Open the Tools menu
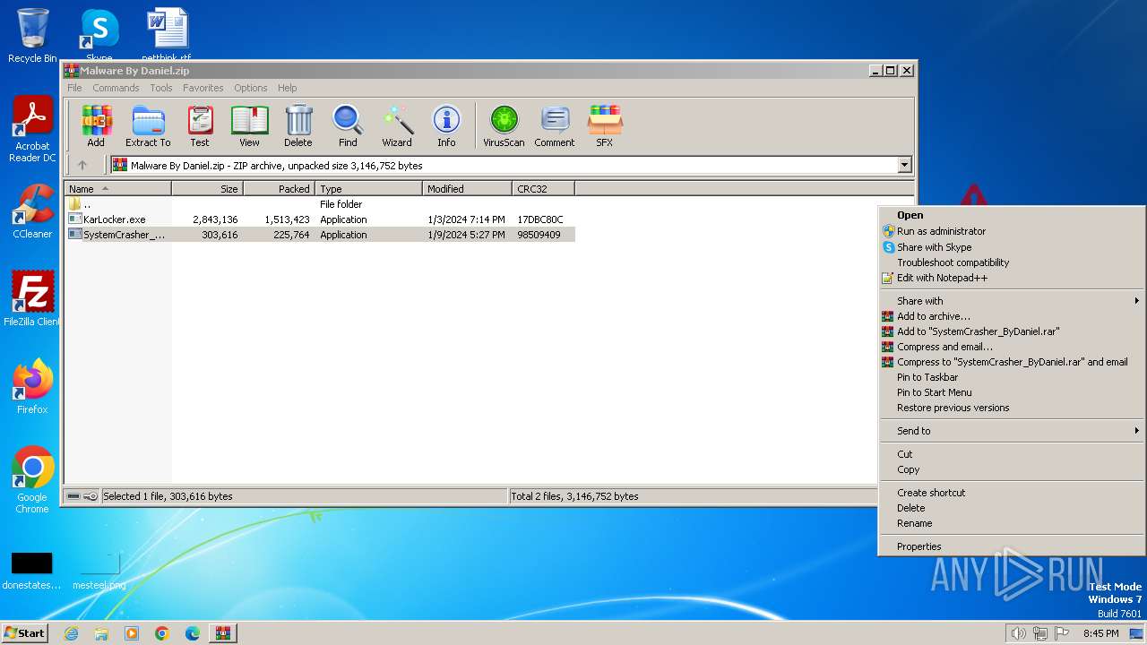Screen dimensions: 1147x645 161,88
